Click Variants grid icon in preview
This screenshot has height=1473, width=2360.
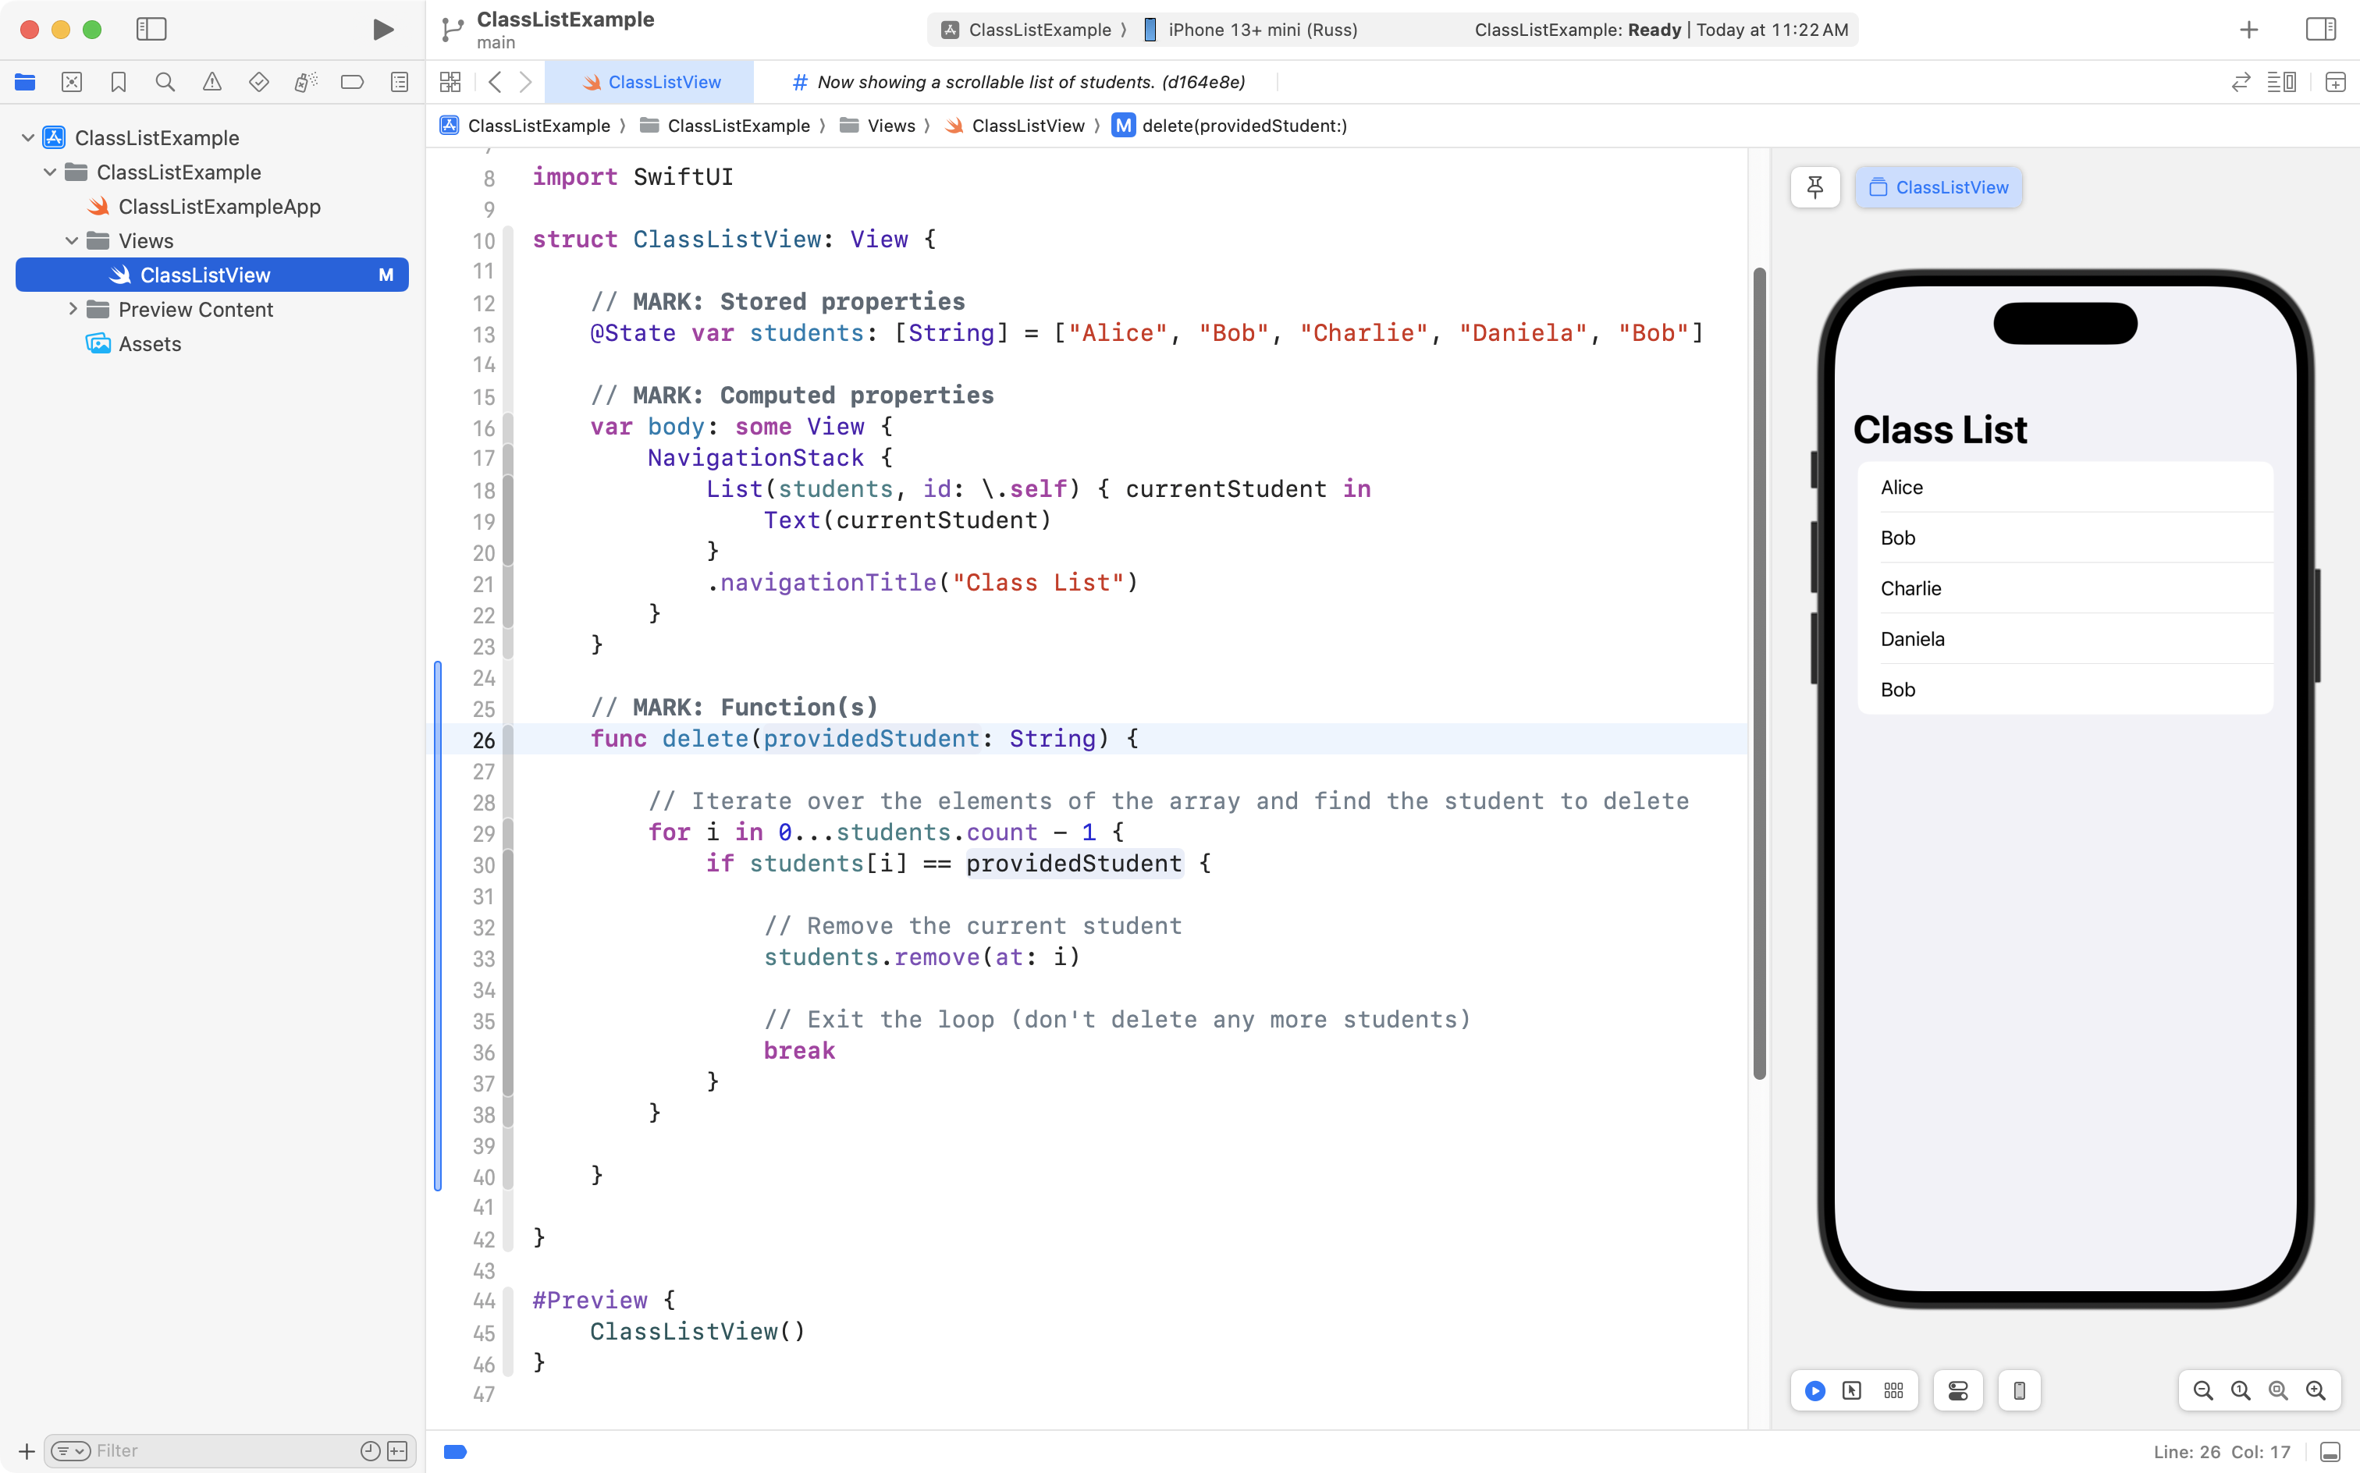[x=1893, y=1390]
